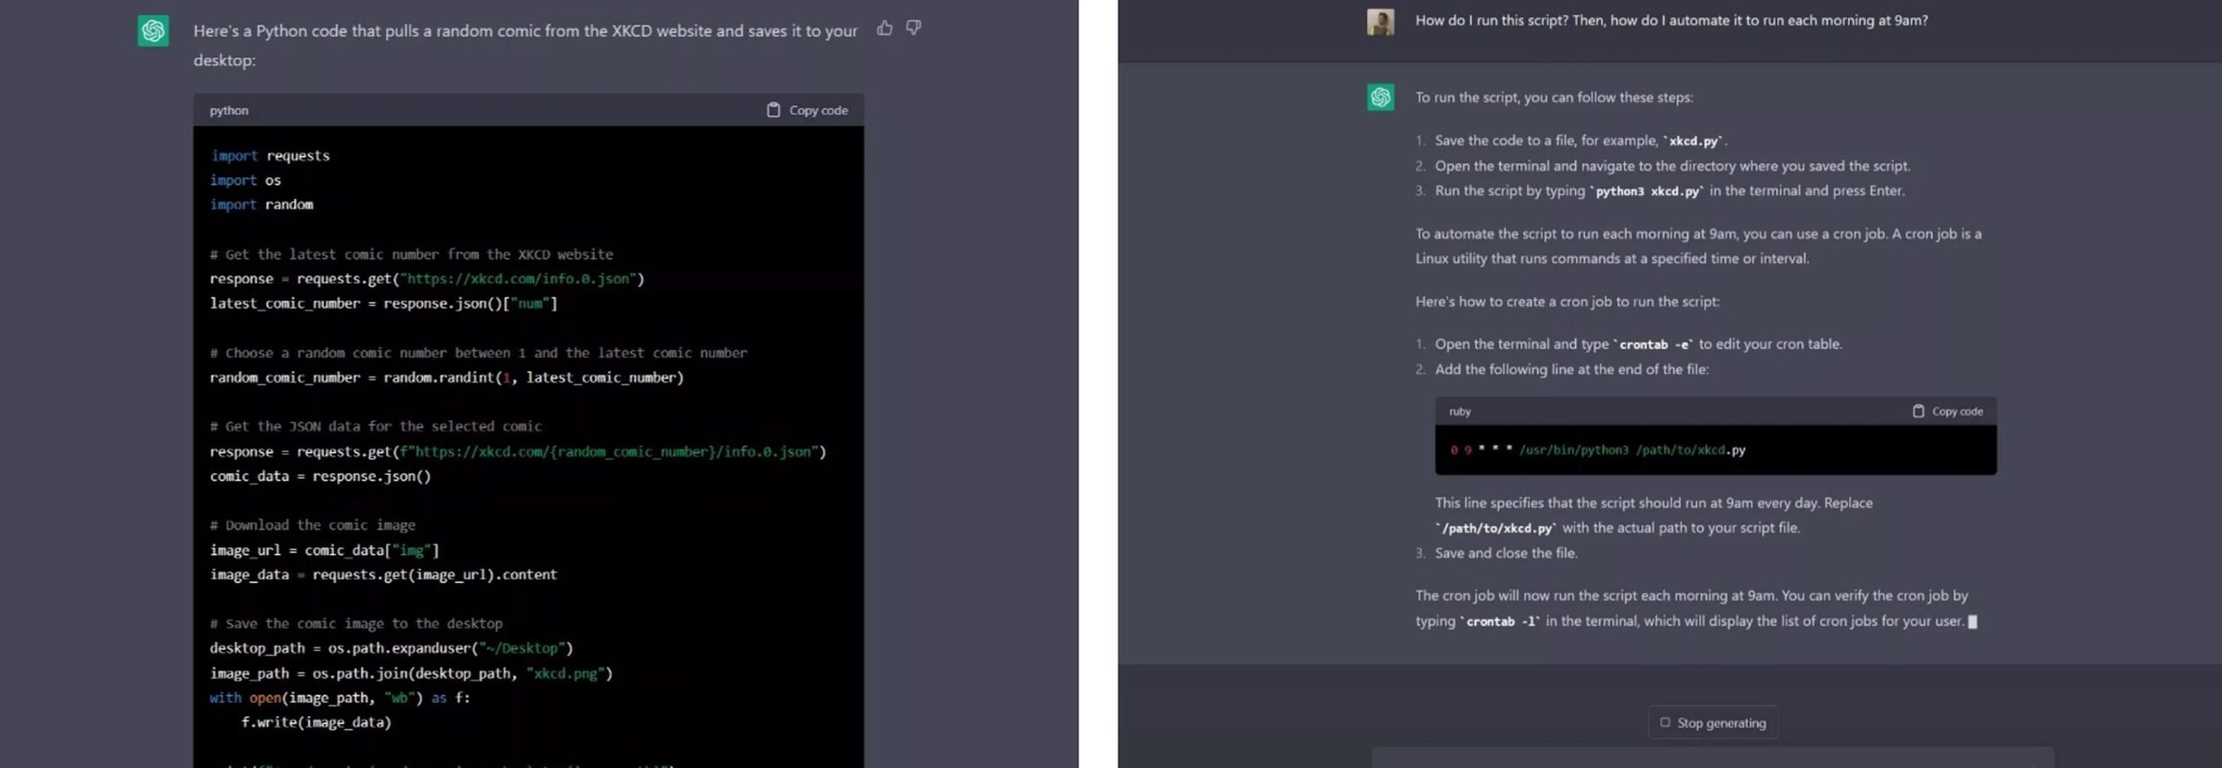2222x768 pixels.
Task: Click the line 'import requests'
Action: coord(270,155)
